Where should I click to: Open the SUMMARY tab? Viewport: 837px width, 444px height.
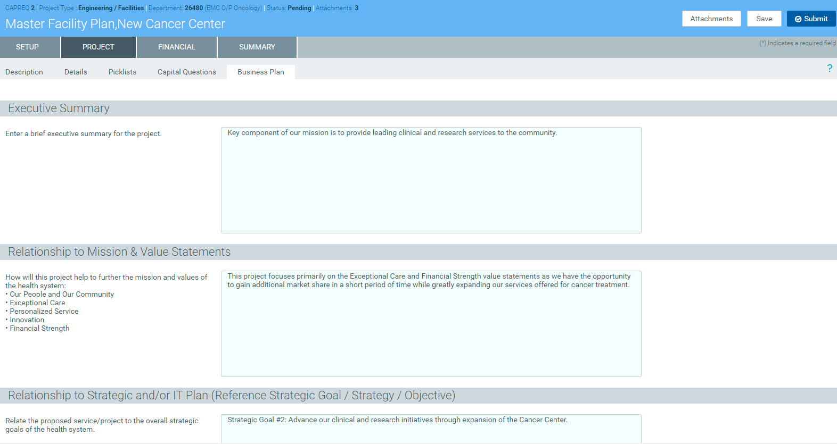(x=257, y=47)
